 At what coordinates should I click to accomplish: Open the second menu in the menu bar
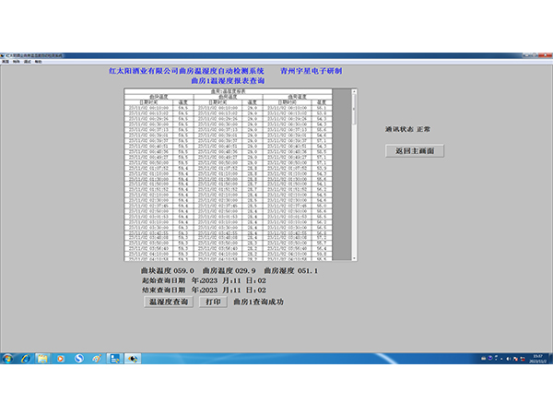(x=17, y=61)
